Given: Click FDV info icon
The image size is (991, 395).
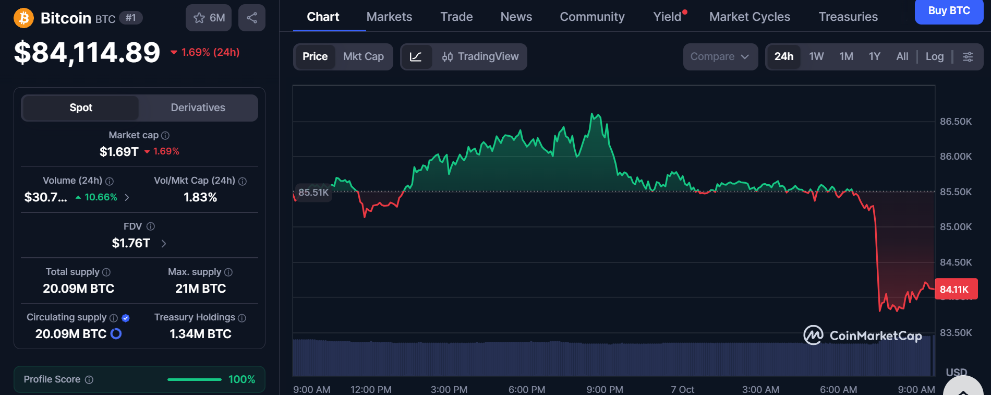Looking at the screenshot, I should 151,226.
